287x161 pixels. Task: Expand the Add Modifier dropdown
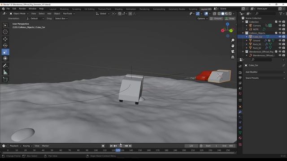point(265,72)
